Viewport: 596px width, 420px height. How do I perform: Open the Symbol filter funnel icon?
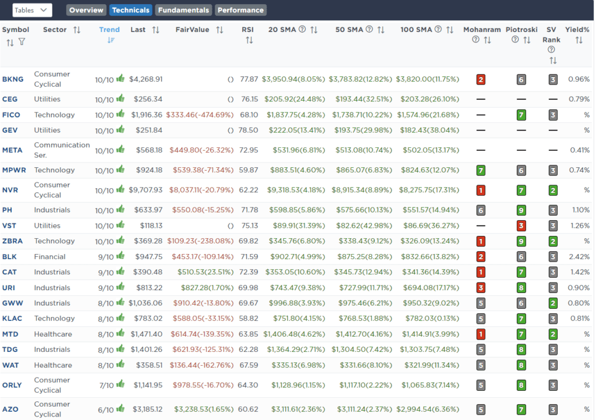22,42
